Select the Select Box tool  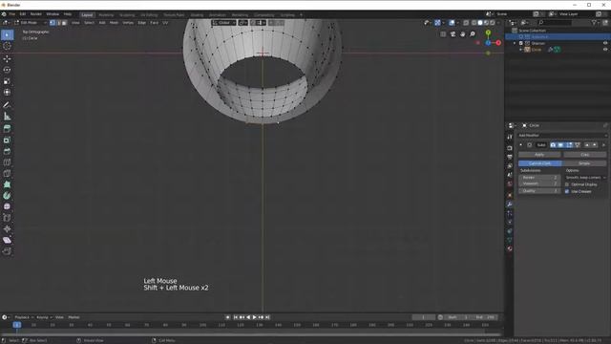pyautogui.click(x=7, y=35)
